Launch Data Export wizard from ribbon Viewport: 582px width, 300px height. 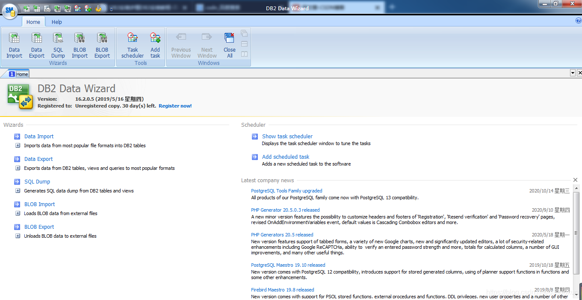(37, 45)
